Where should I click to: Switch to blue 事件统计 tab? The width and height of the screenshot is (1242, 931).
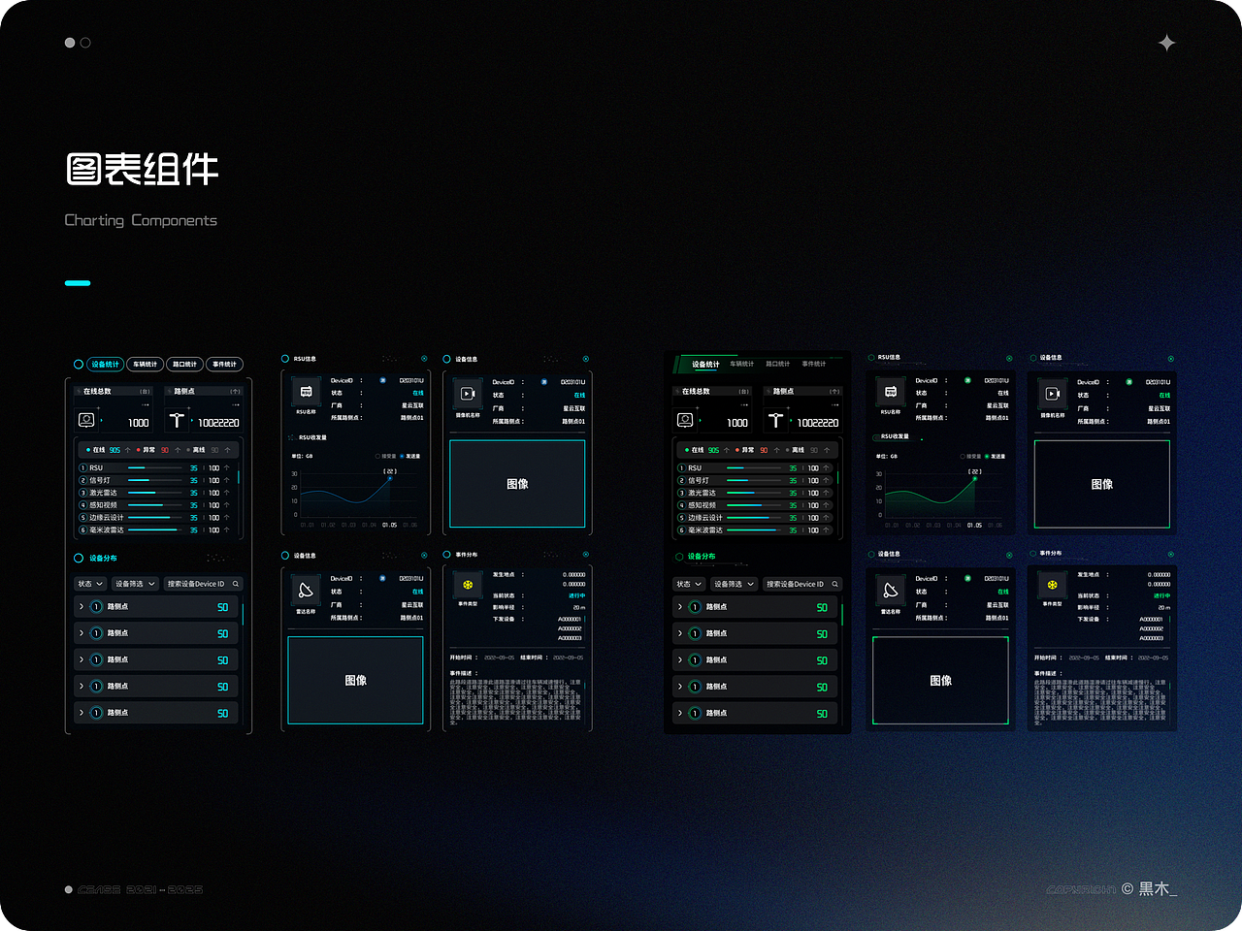224,365
